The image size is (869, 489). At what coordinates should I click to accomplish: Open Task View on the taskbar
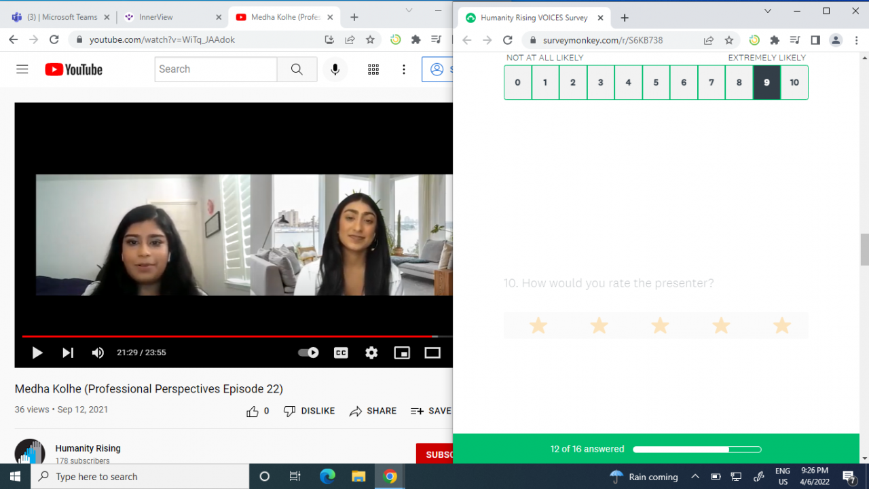(295, 476)
